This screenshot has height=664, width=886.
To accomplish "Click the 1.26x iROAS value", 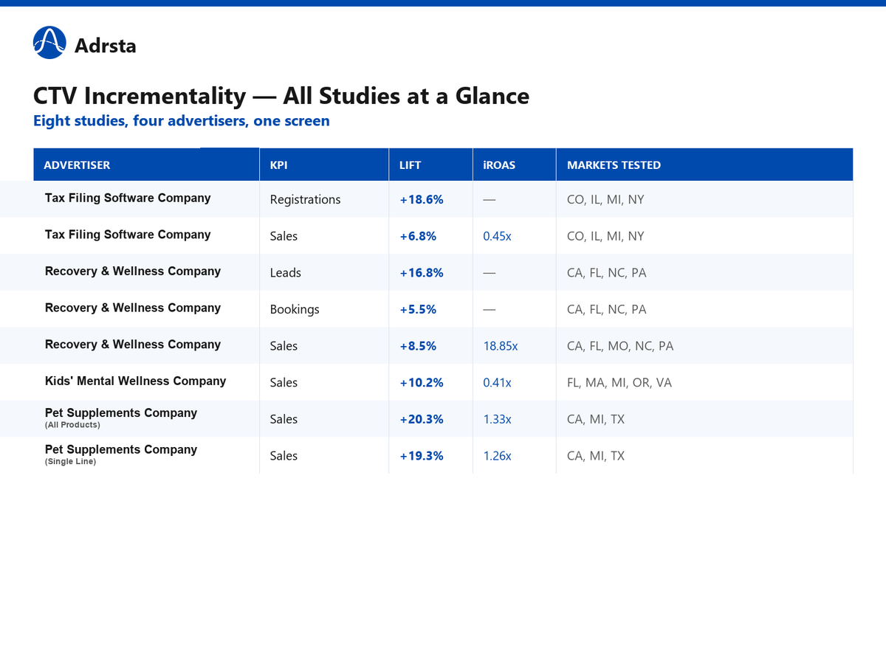I will coord(497,456).
